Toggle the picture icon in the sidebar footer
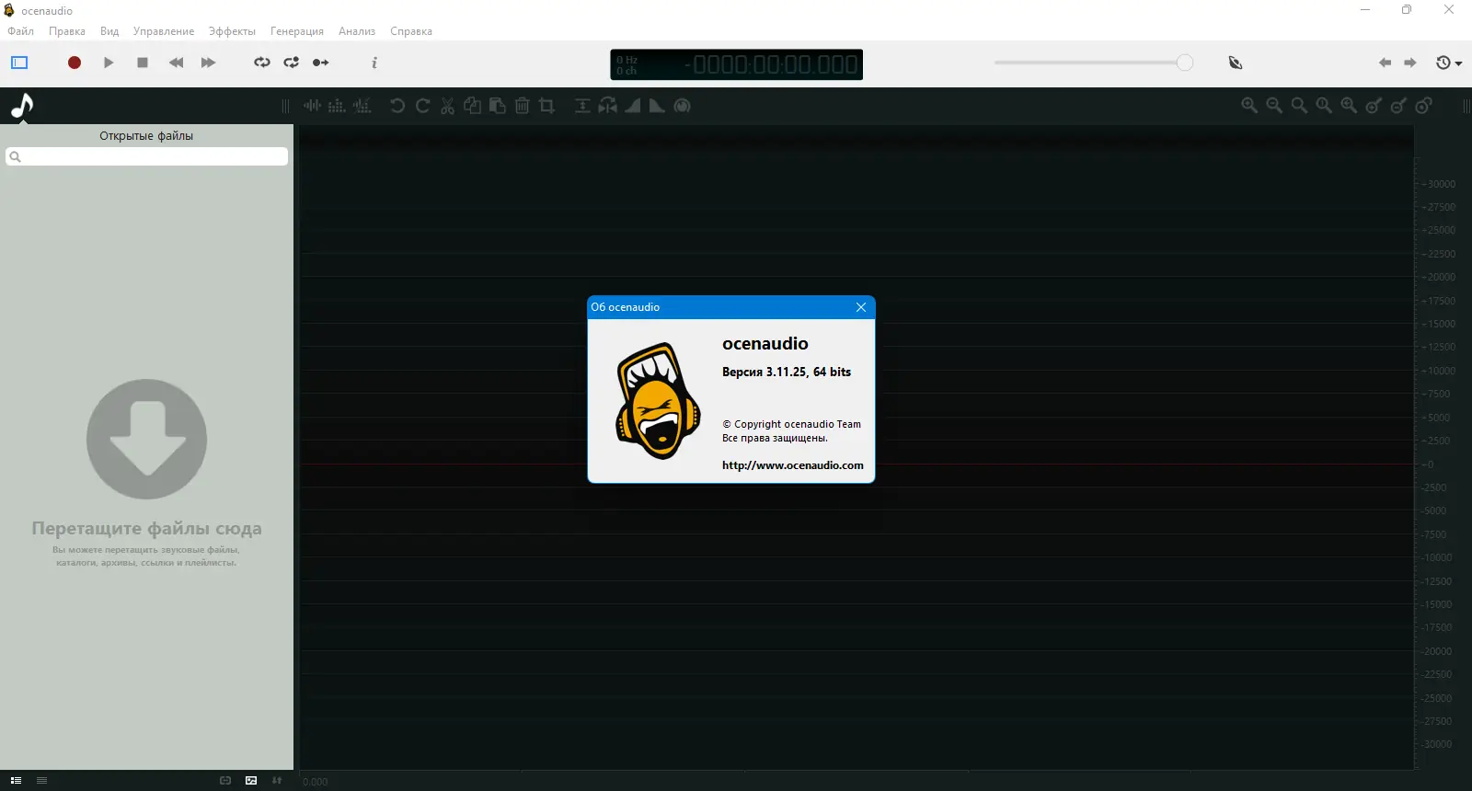1472x791 pixels. (251, 781)
